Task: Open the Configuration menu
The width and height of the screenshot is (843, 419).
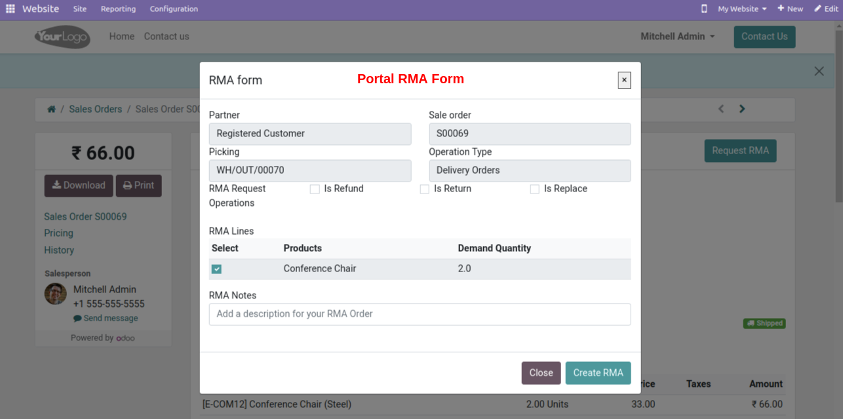Action: tap(174, 9)
